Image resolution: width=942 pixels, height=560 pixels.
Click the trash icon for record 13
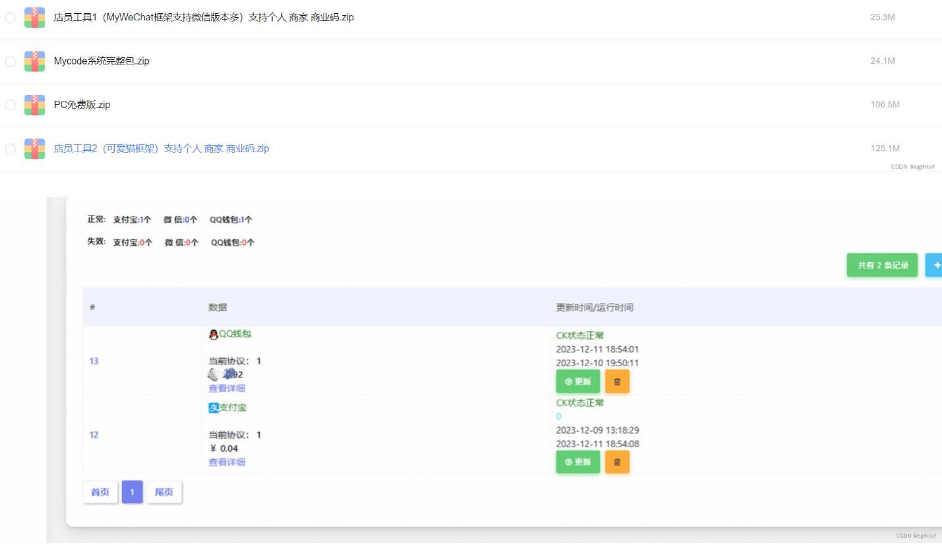(x=617, y=381)
